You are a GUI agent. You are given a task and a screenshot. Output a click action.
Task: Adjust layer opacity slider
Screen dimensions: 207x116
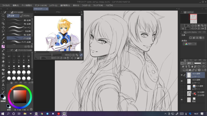point(198,63)
